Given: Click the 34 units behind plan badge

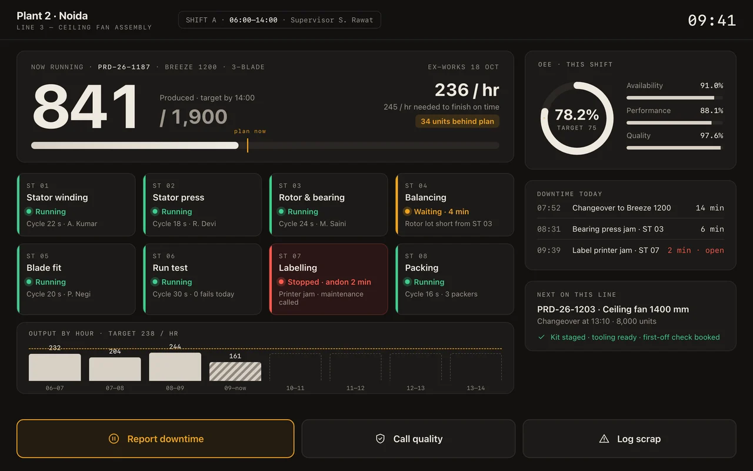Looking at the screenshot, I should click(x=457, y=121).
